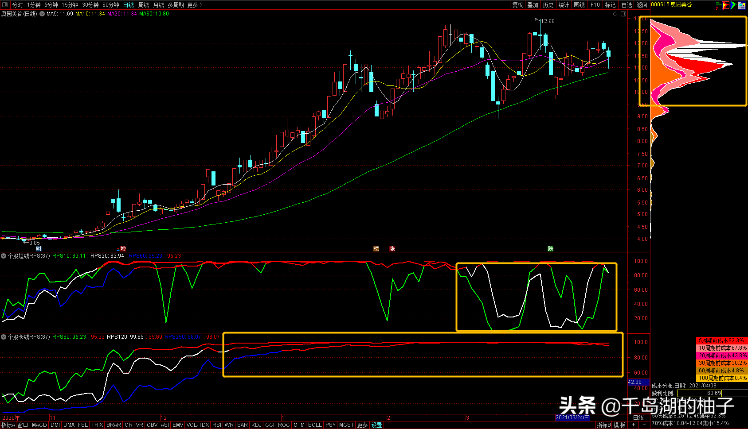Toggle the long-term RPS indicator panel circle button
748x429 pixels.
(x=4, y=337)
